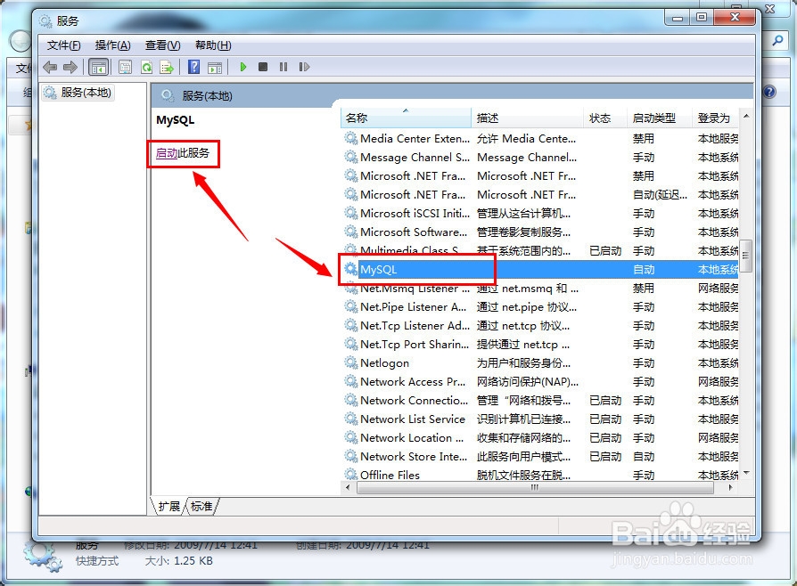Viewport: 797px width, 586px height.
Task: Select the Netlogon service name
Action: [385, 363]
